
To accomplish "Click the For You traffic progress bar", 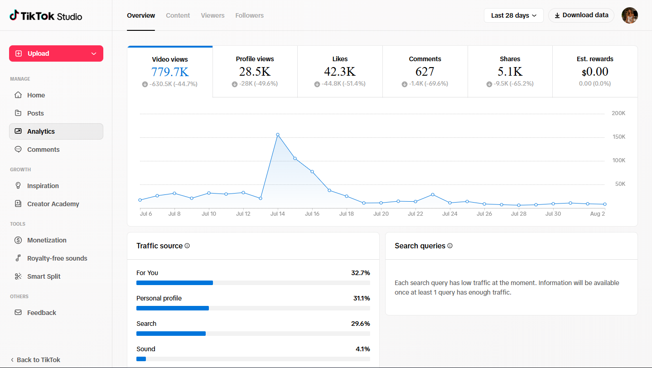I will click(253, 283).
